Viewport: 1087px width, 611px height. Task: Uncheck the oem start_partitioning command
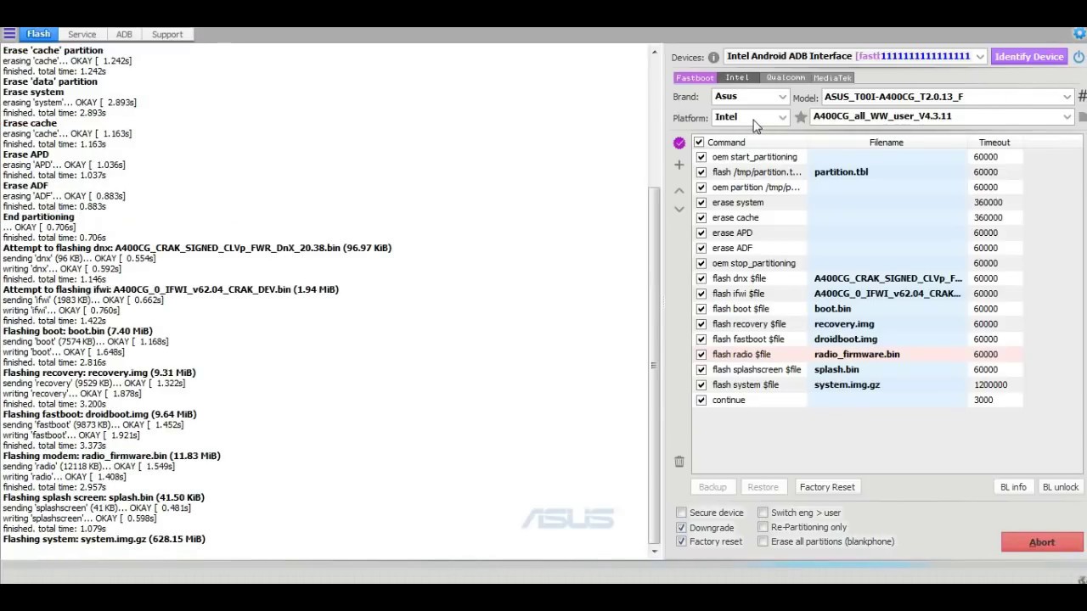click(x=701, y=157)
